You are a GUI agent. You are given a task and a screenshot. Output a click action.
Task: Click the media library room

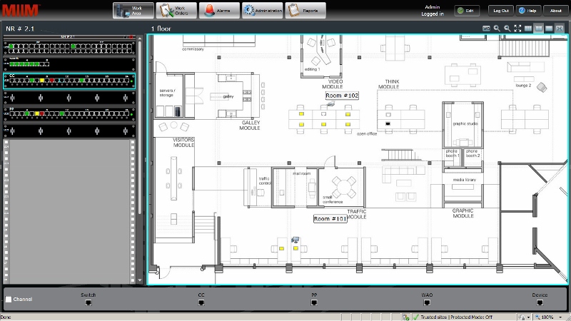pyautogui.click(x=463, y=188)
